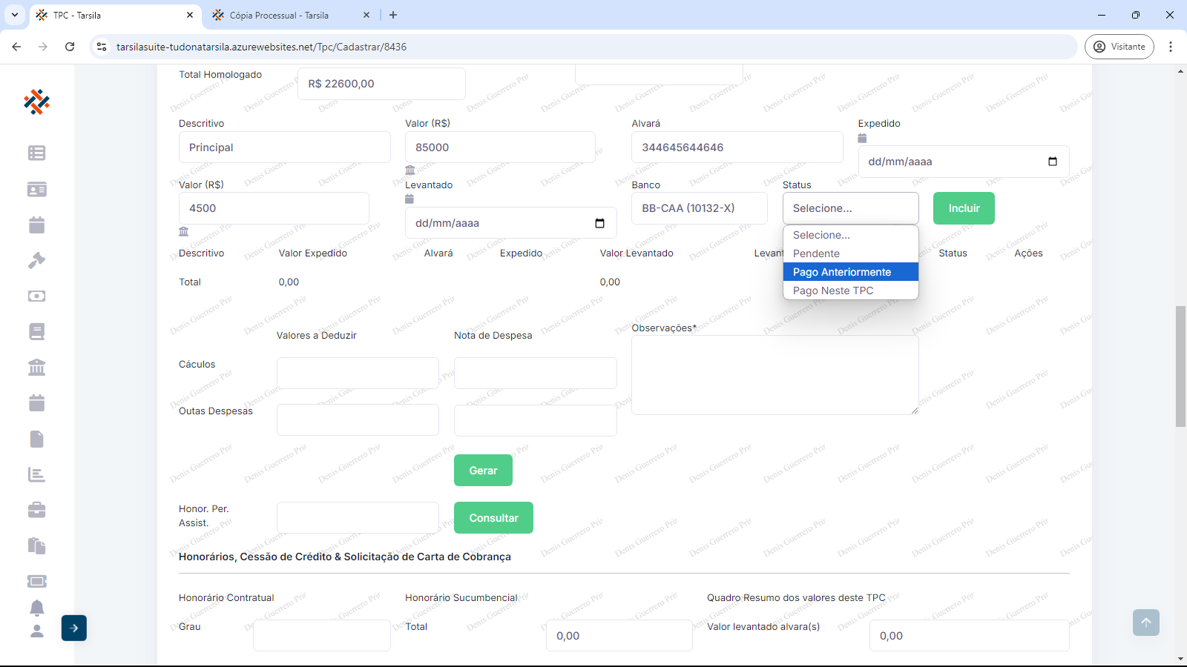This screenshot has width=1187, height=667.
Task: Open the bar chart reports icon
Action: [x=36, y=474]
